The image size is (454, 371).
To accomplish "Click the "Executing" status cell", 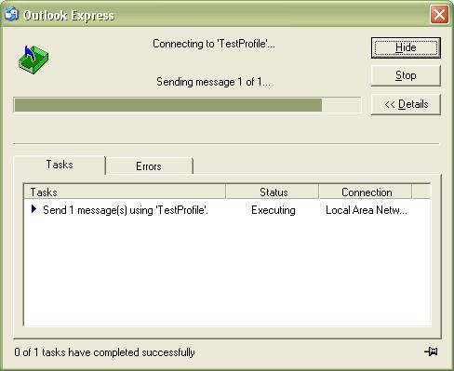I will click(x=274, y=210).
